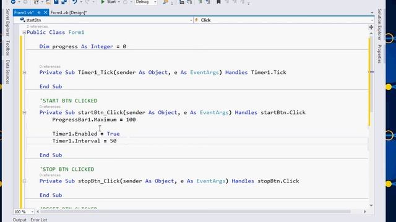Open the Error List panel tab
Viewport: 396px width, 222px height.
(38, 220)
